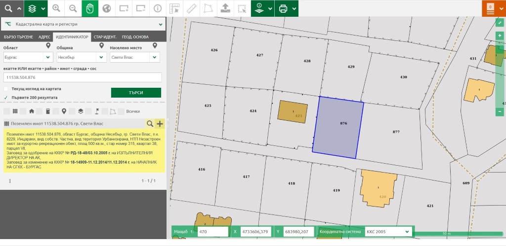
Task: Open the Община dropdown showing Несебър
Action: pos(82,57)
